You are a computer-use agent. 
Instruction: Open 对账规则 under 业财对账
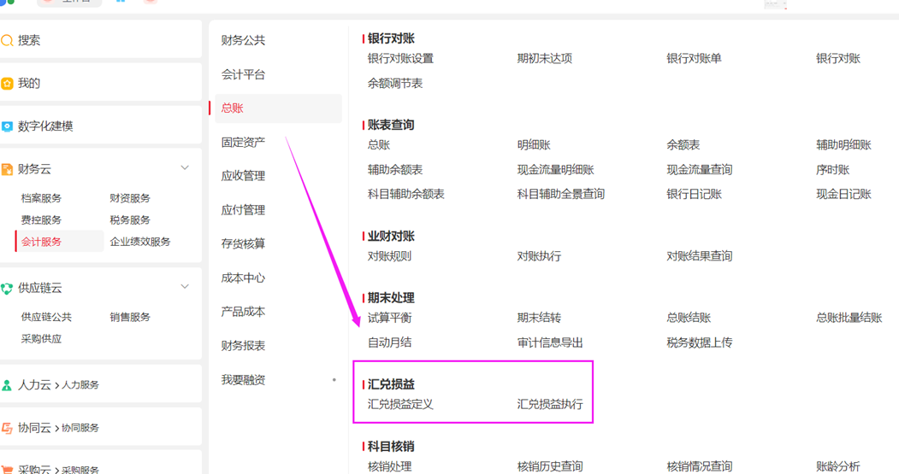389,256
